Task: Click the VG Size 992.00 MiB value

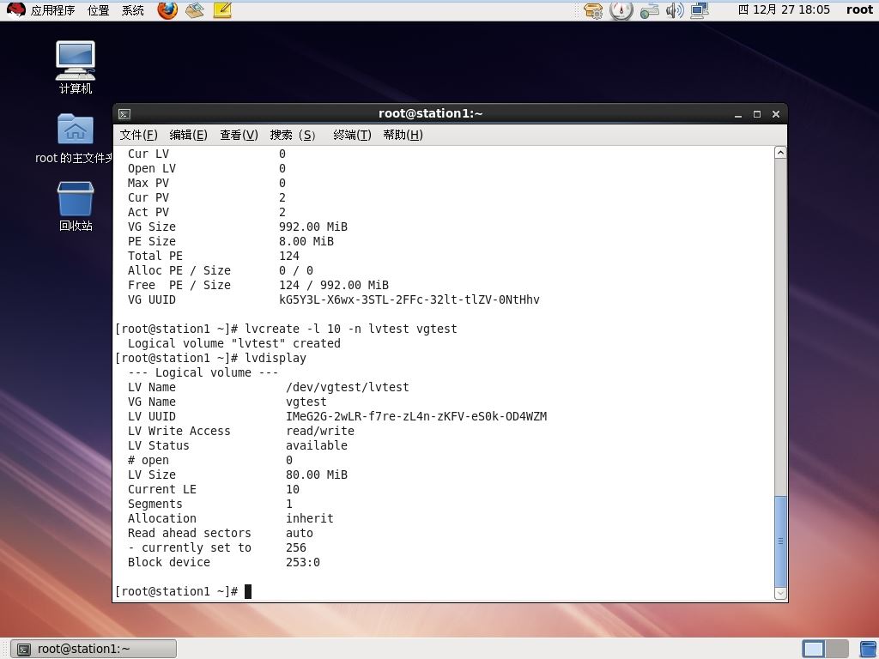Action: click(x=313, y=227)
